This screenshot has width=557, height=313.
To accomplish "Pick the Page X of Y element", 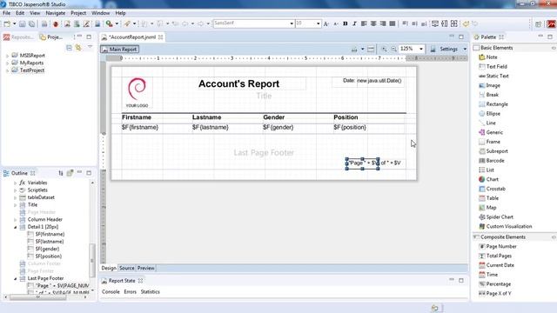I will pos(495,294).
